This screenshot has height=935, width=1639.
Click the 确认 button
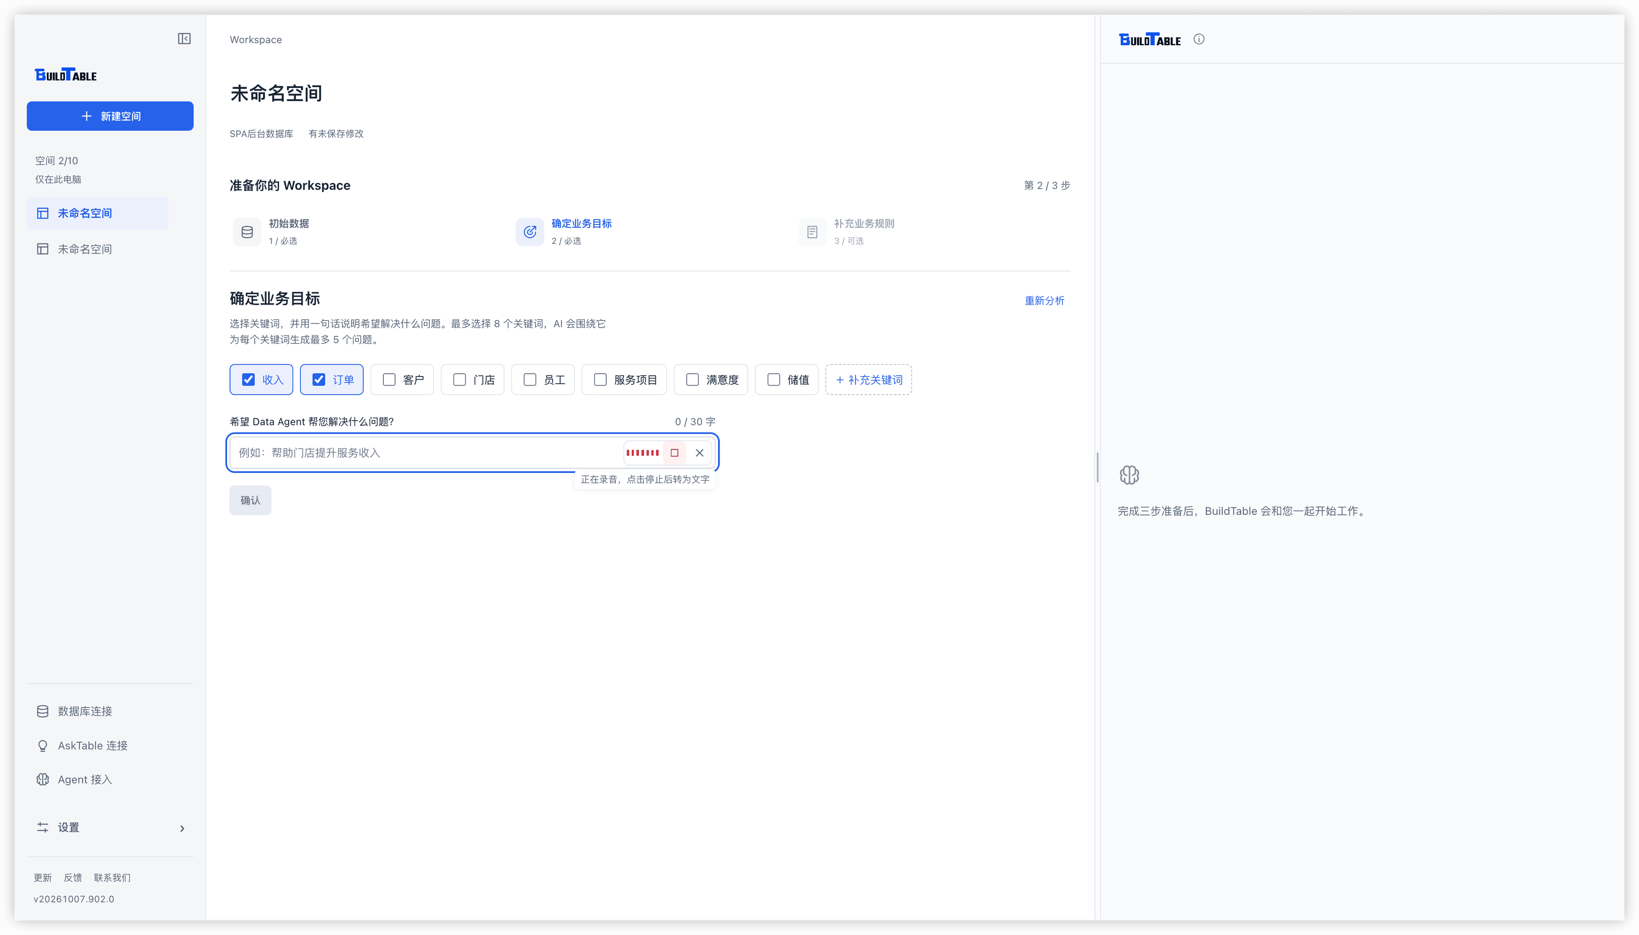pyautogui.click(x=251, y=500)
